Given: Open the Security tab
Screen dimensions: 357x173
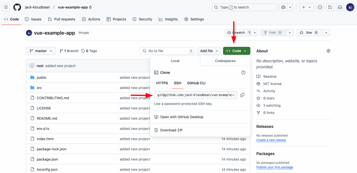Looking at the screenshot, I should click(x=142, y=19).
